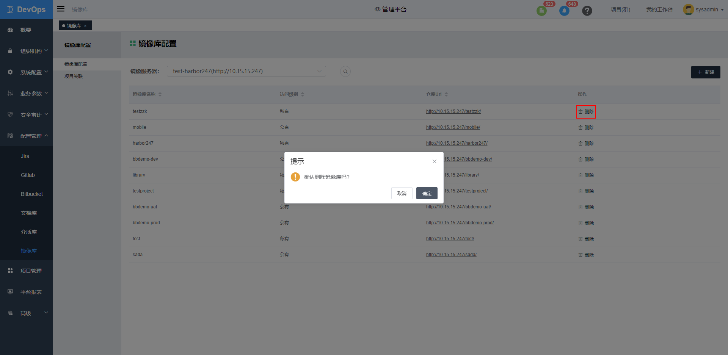Open 我的工作台 in the top bar

click(x=659, y=9)
